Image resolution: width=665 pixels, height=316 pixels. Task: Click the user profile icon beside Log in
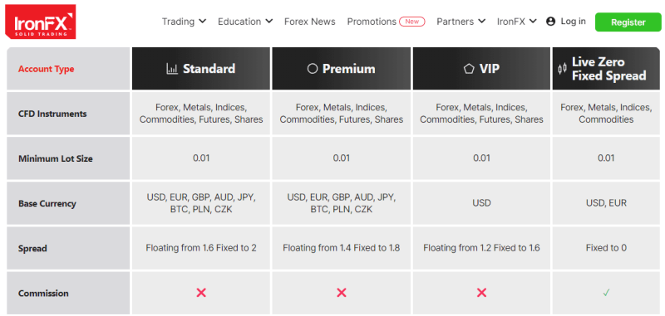click(x=550, y=22)
